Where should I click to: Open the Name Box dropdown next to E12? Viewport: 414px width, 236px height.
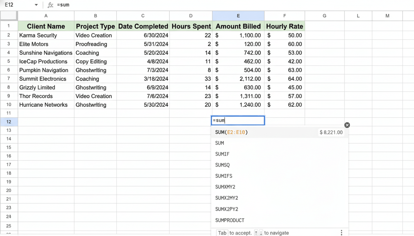click(x=36, y=5)
